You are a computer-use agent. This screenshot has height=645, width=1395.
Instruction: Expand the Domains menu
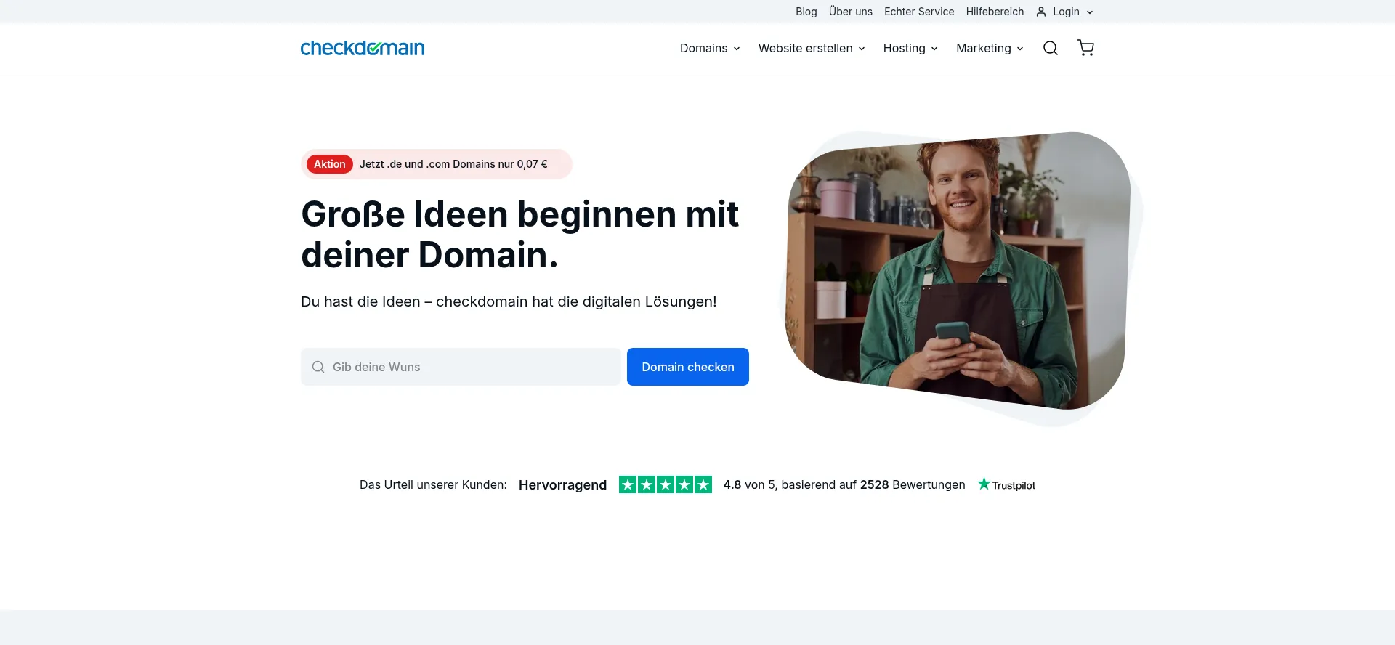pos(710,48)
